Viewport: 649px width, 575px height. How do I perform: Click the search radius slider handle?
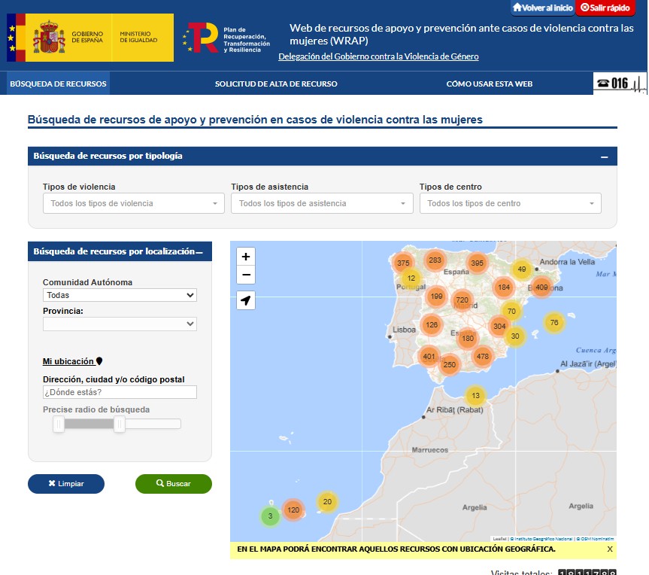coord(119,424)
